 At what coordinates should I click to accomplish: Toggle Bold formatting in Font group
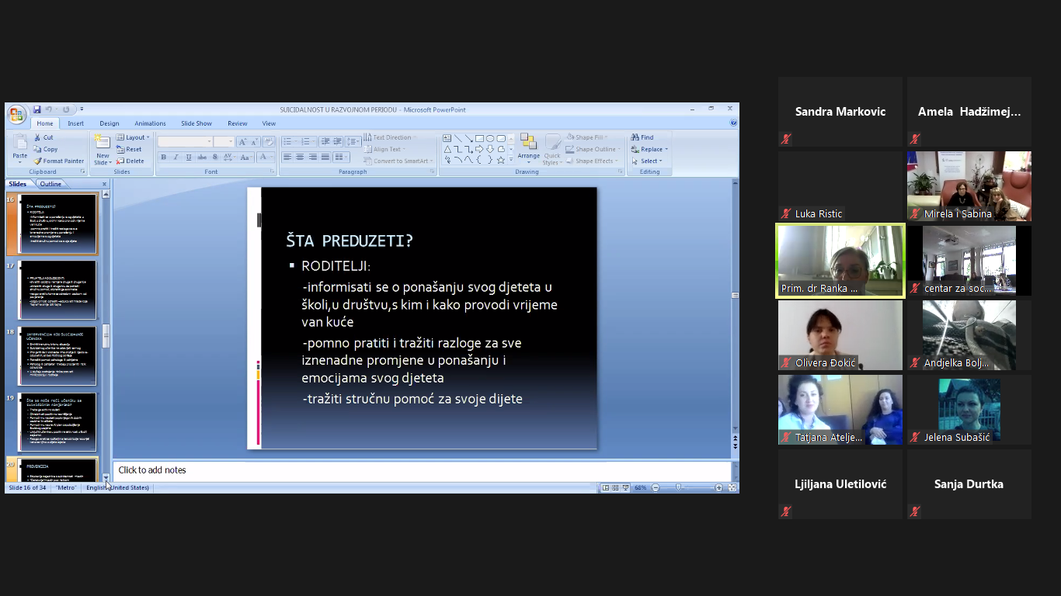pos(163,158)
